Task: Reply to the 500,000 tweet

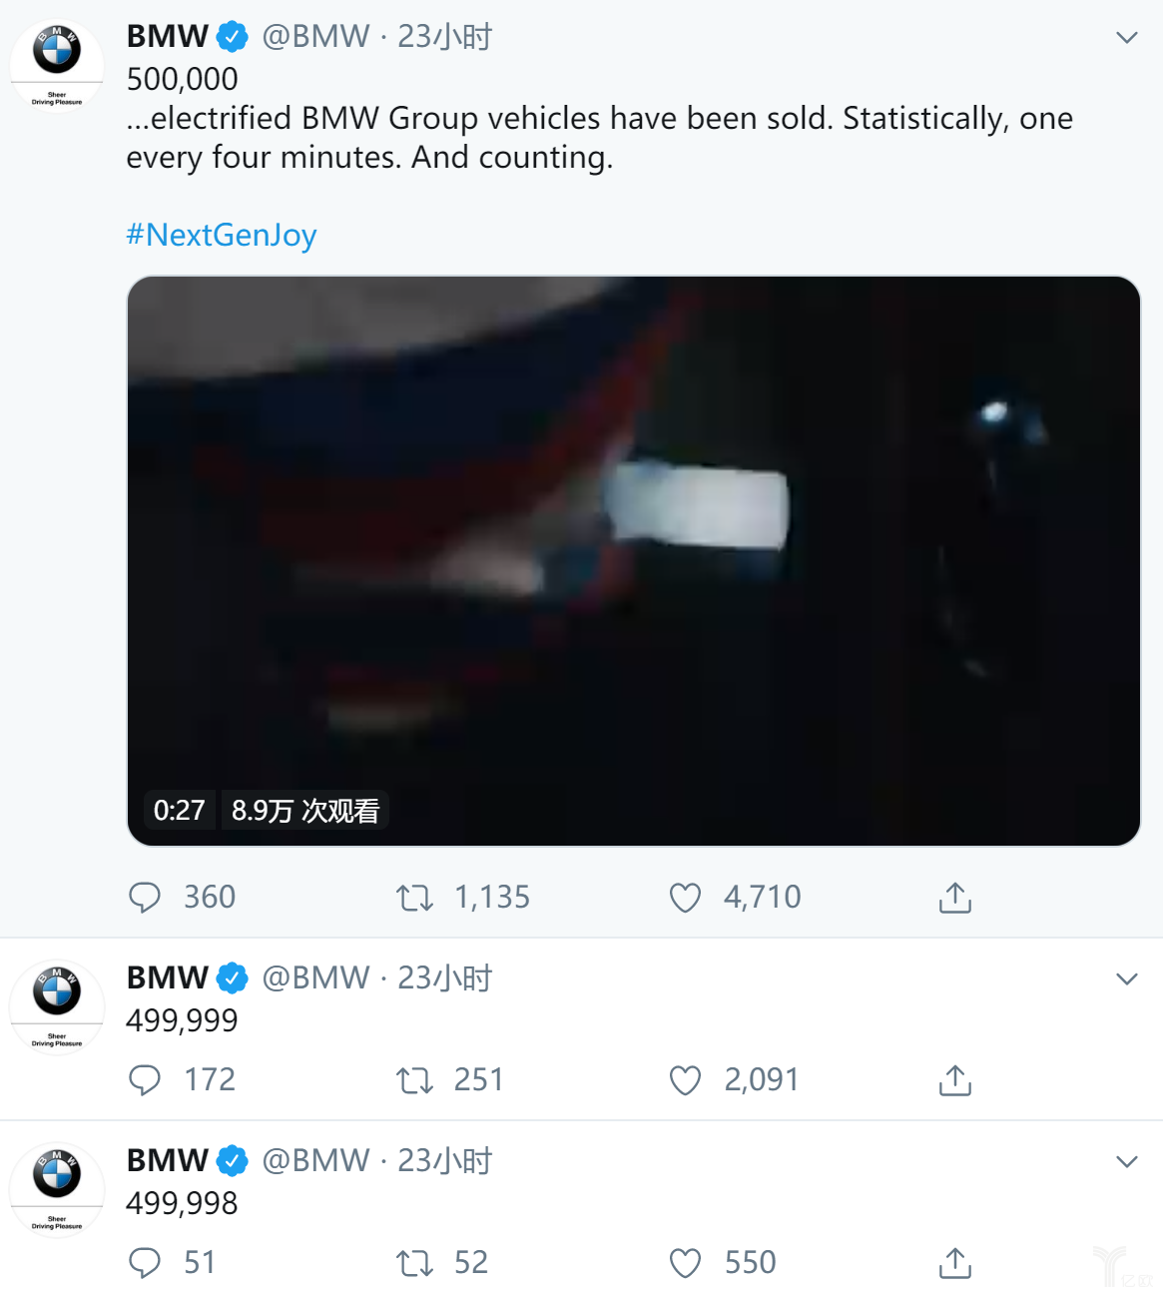Action: [x=145, y=898]
